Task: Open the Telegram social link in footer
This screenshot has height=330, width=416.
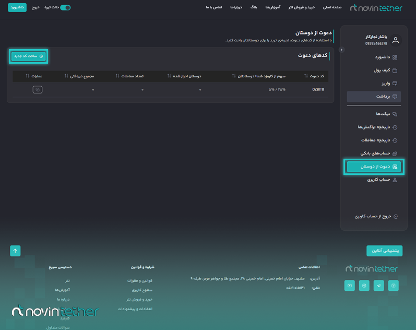Action: [x=378, y=286]
